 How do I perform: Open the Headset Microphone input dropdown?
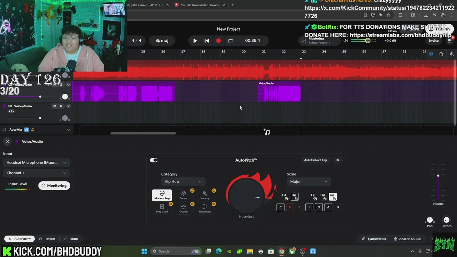click(x=36, y=163)
